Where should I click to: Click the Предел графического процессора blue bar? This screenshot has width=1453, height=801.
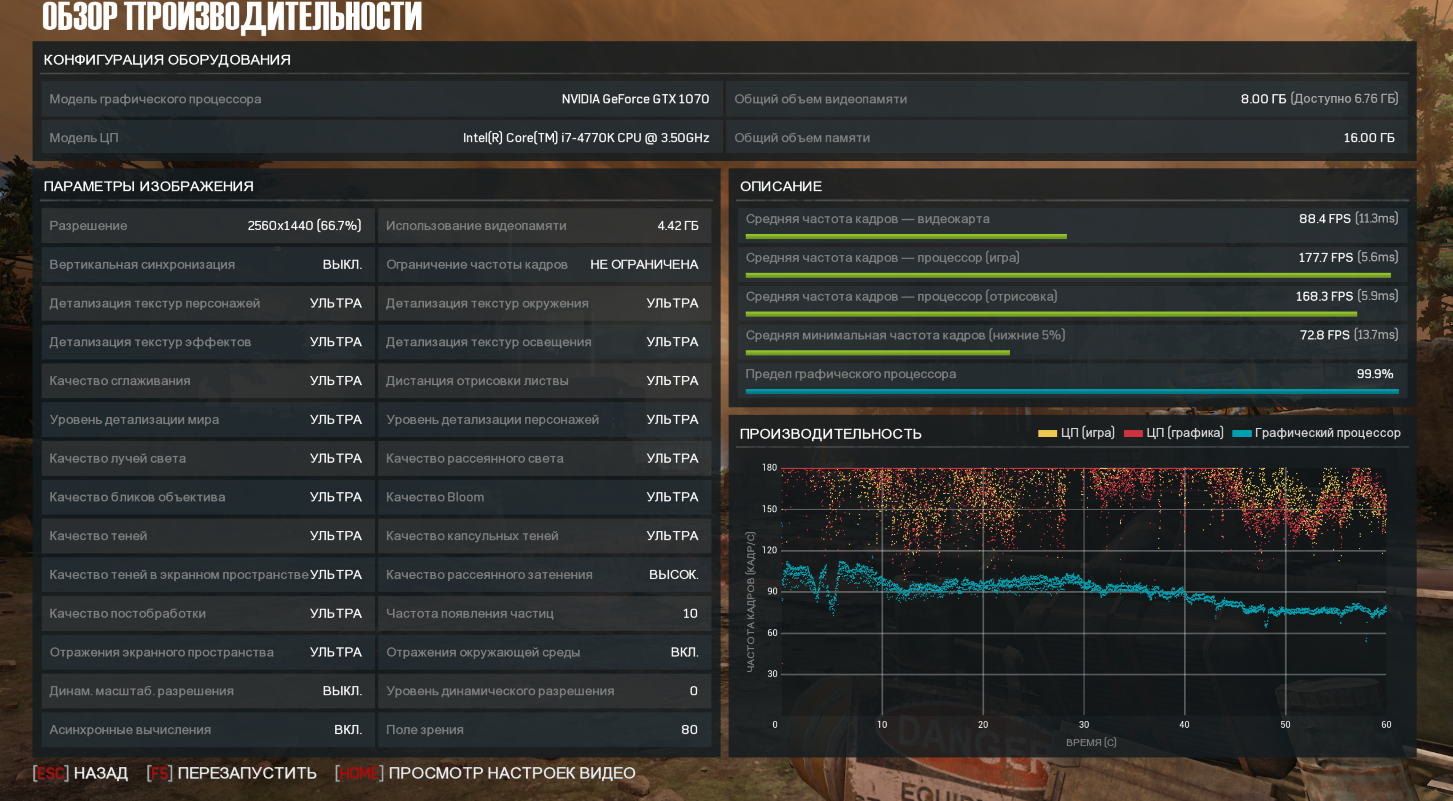click(1072, 391)
